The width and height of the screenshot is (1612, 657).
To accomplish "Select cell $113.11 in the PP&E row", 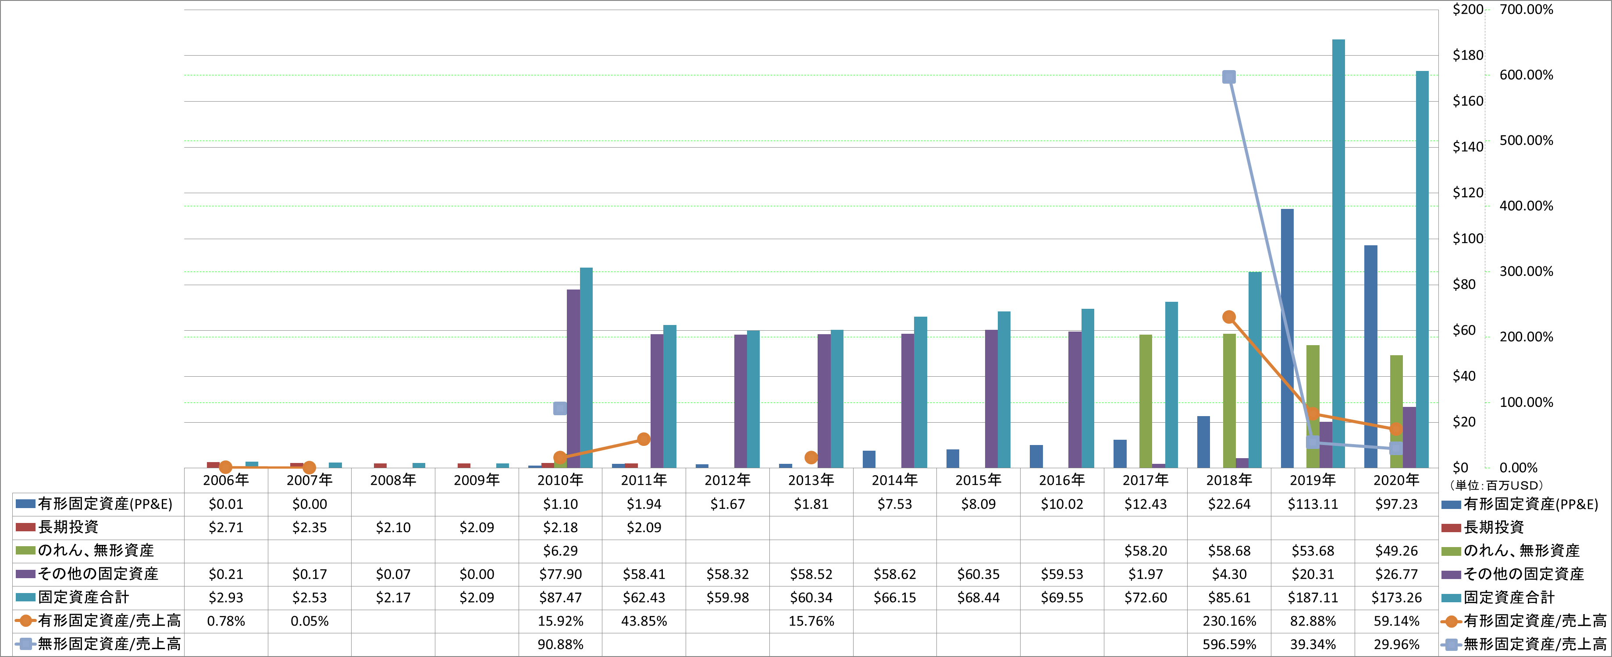I will pyautogui.click(x=1313, y=504).
